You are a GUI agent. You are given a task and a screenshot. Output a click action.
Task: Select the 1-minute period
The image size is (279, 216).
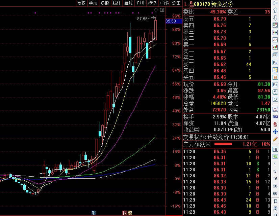tap(275, 164)
